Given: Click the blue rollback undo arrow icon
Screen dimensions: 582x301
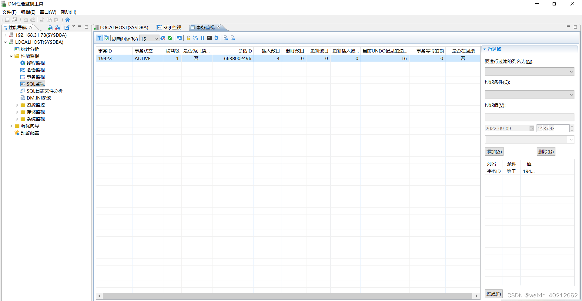Looking at the screenshot, I should pos(216,38).
